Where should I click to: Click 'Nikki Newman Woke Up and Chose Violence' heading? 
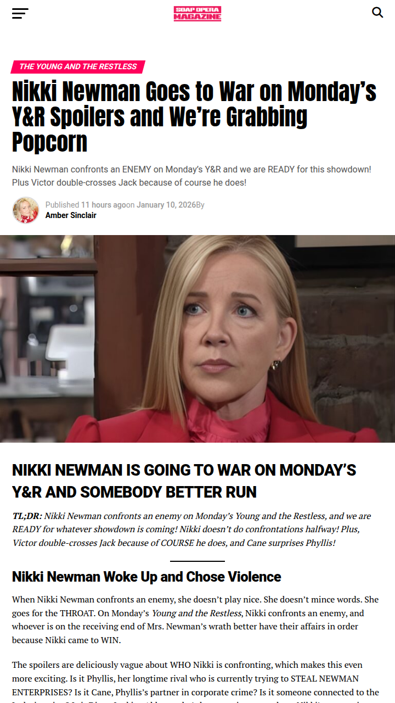(x=146, y=577)
